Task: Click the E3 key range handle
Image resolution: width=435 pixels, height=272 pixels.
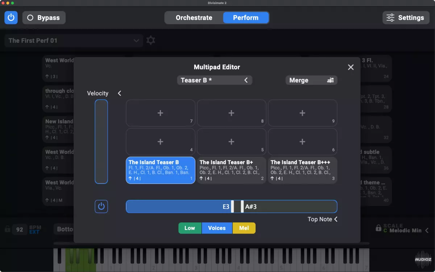Action: pyautogui.click(x=232, y=206)
